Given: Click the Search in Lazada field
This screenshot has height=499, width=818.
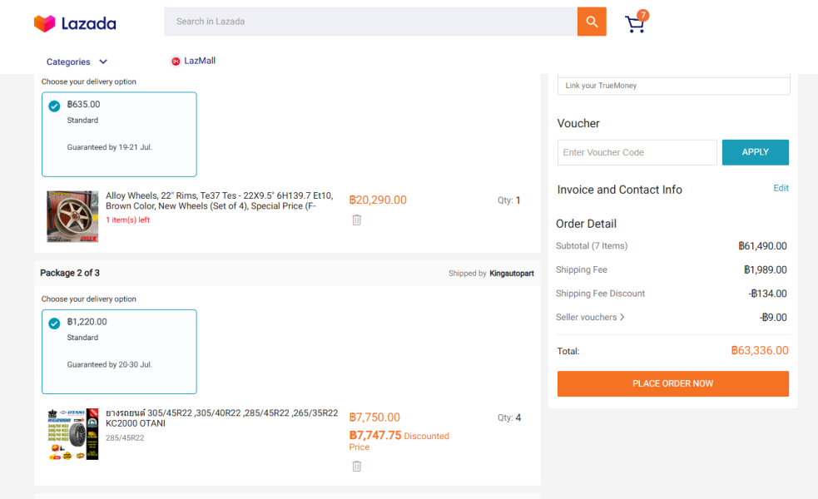Looking at the screenshot, I should coord(370,22).
